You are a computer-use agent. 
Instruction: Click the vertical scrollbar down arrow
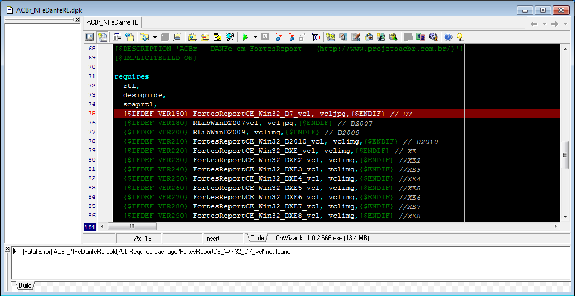565,217
